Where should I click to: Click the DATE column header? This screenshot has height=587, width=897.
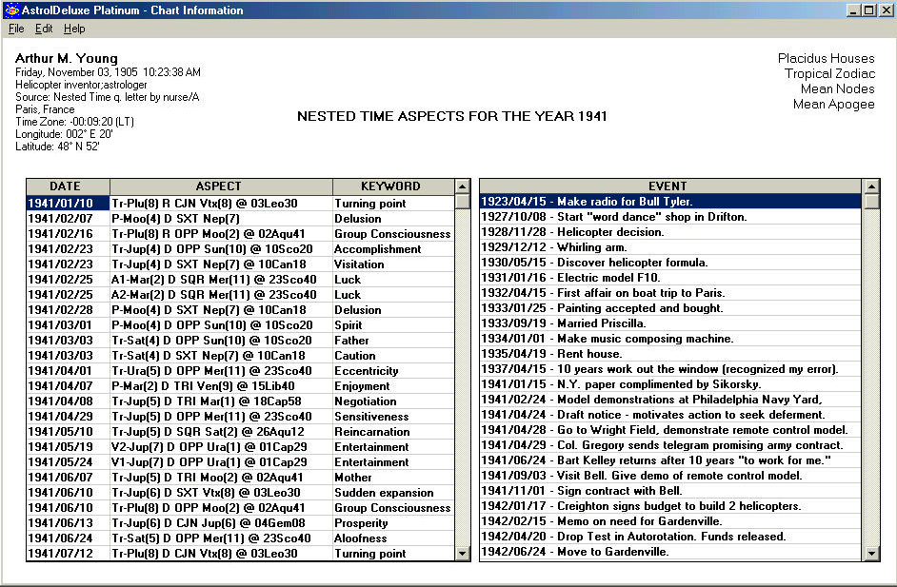[x=68, y=186]
